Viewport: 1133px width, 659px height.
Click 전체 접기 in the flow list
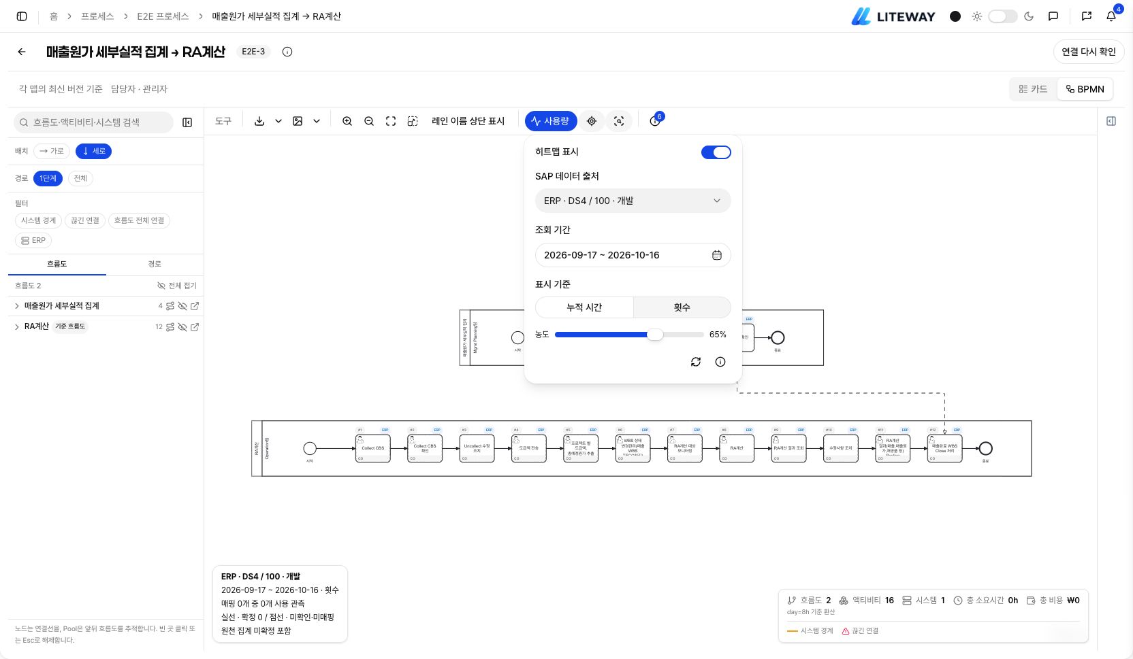click(177, 286)
